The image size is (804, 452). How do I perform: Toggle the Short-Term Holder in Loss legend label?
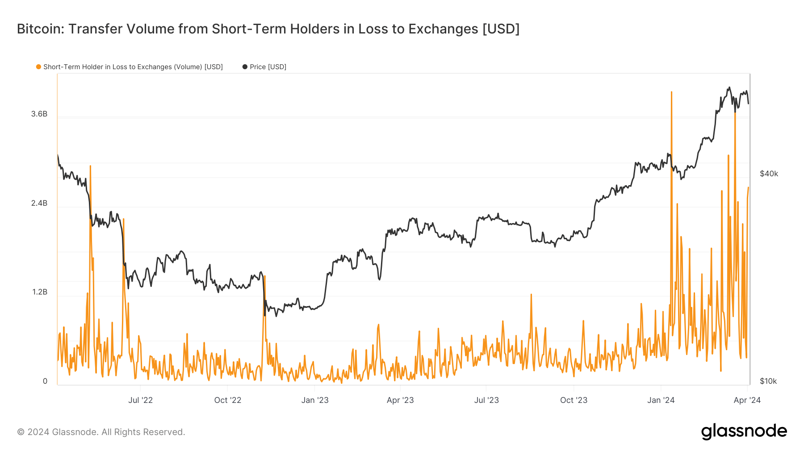click(x=133, y=67)
